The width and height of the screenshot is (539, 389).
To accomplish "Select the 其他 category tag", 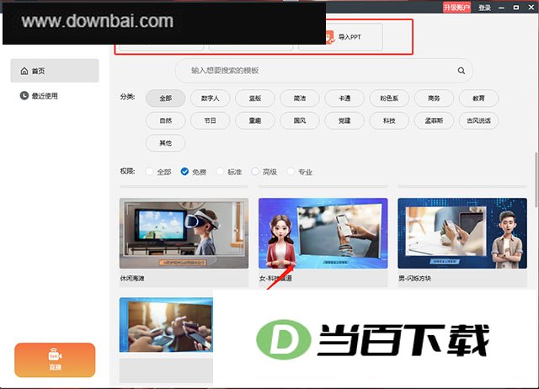I will click(165, 143).
